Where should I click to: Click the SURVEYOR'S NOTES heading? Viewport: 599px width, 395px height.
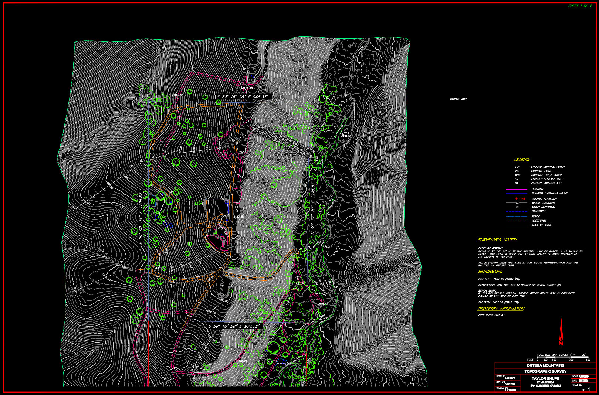pos(497,240)
